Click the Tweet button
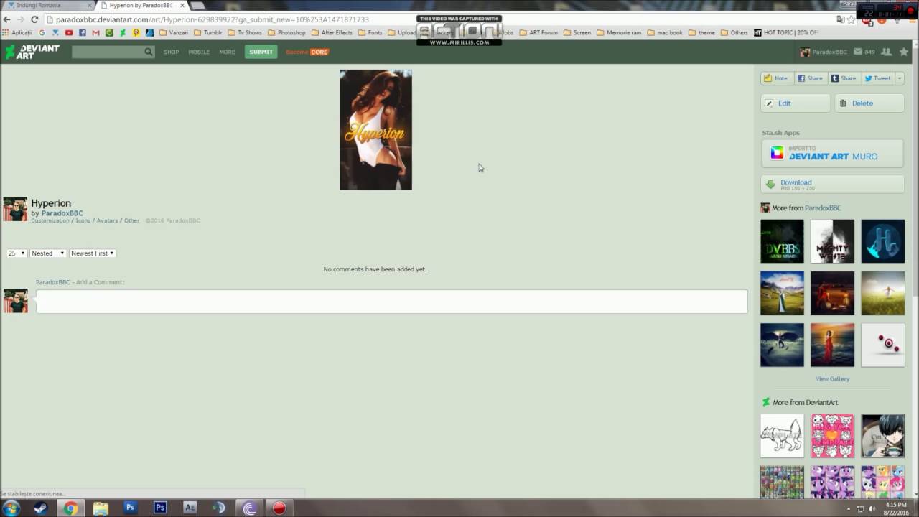This screenshot has width=919, height=517. 877,78
